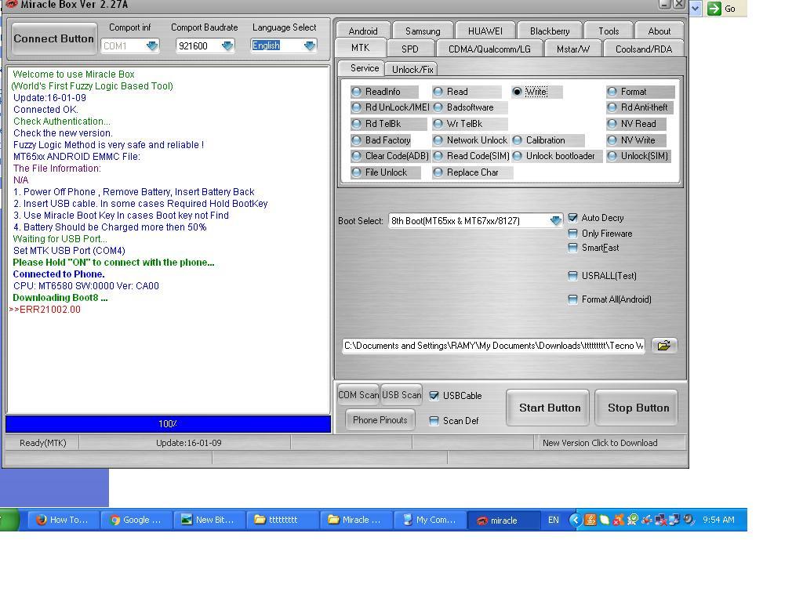Click the blue 100% progress bar

[x=168, y=424]
